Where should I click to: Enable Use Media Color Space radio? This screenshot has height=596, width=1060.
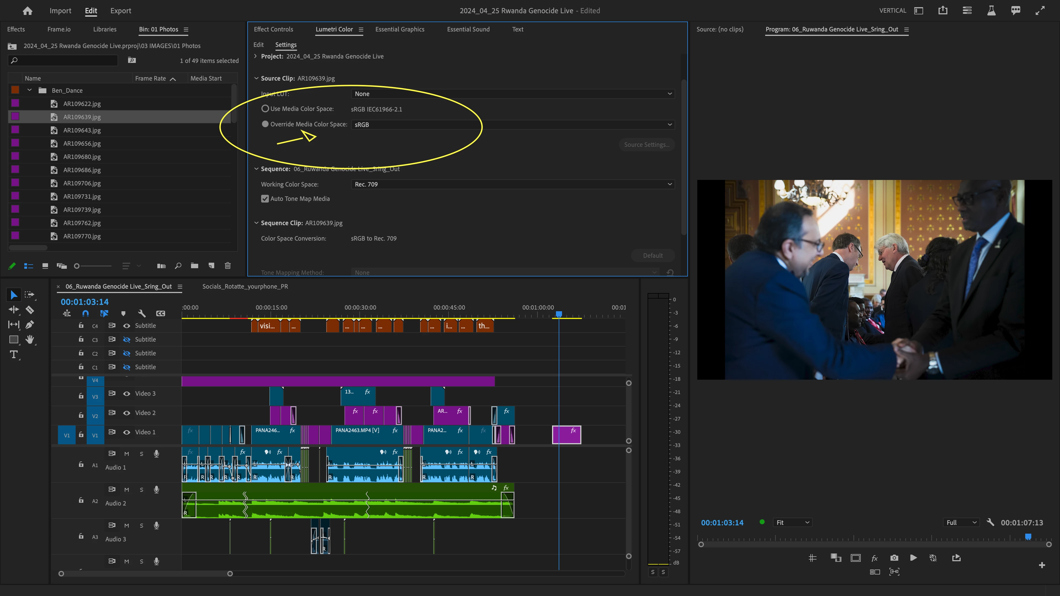tap(265, 109)
